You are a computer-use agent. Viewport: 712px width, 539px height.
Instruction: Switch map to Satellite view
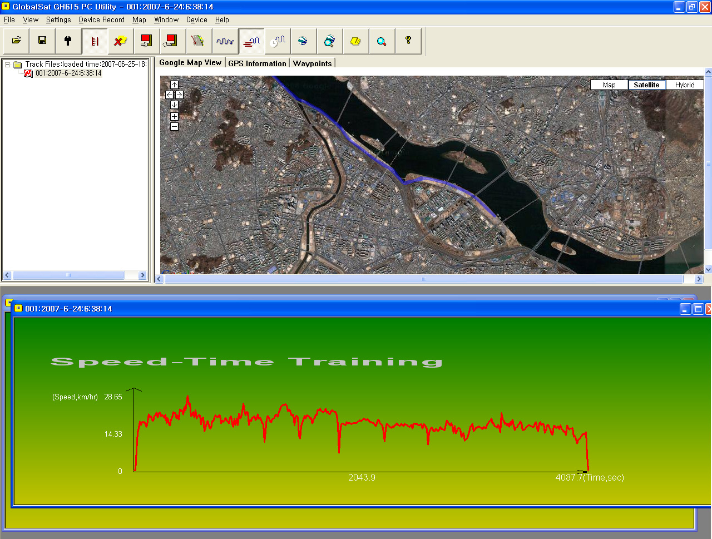pos(646,85)
